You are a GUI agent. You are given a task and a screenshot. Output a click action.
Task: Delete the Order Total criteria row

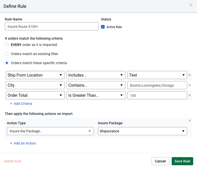190,95
